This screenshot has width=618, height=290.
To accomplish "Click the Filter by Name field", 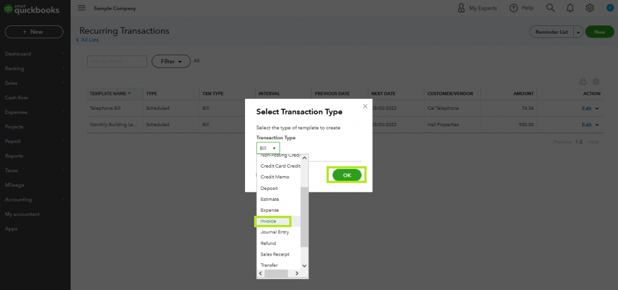I will tap(116, 61).
